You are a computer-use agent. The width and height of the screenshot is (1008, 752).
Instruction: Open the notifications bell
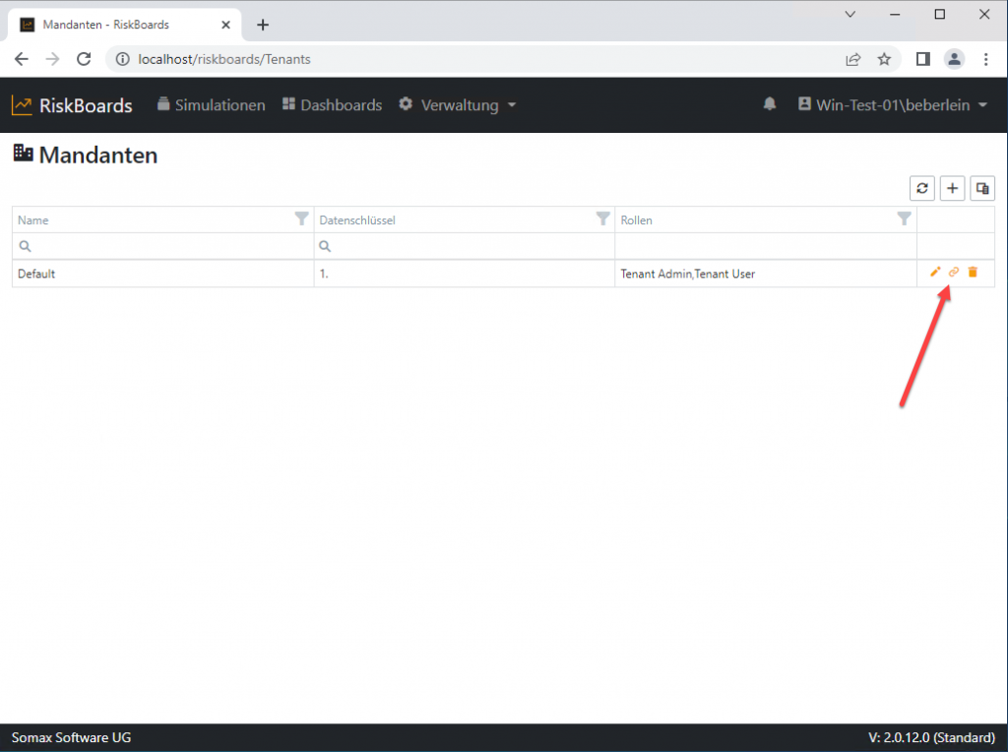click(770, 104)
